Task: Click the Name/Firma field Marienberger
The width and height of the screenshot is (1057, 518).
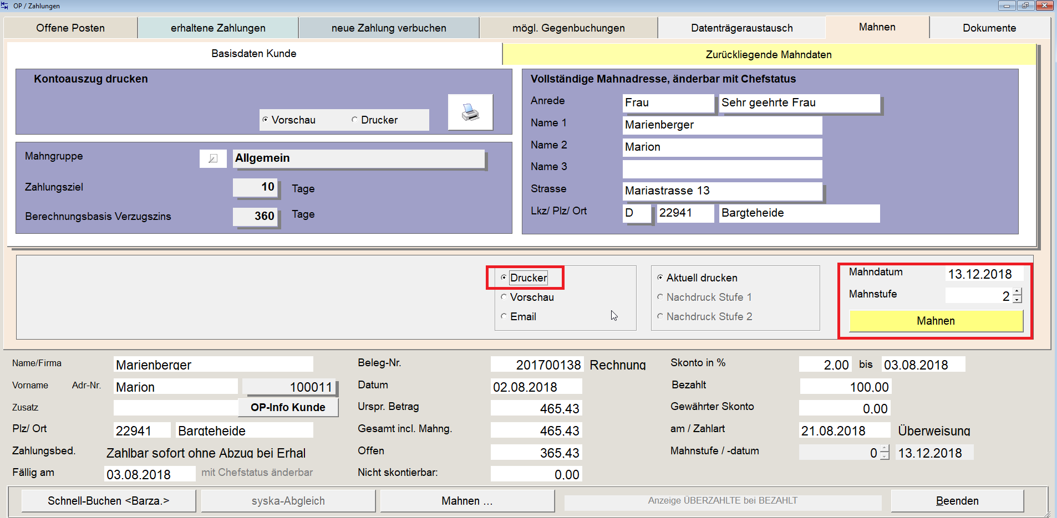Action: pyautogui.click(x=214, y=365)
